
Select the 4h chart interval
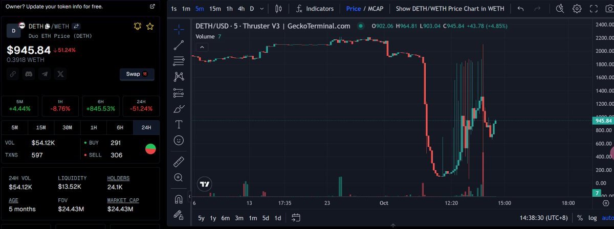[241, 9]
